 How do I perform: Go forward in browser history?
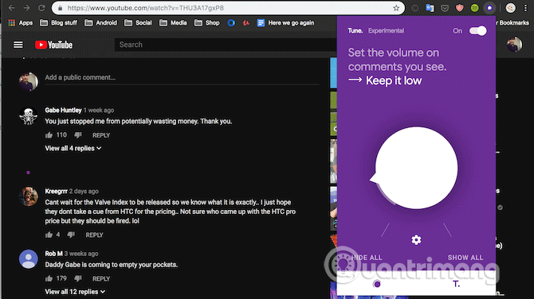(26, 8)
